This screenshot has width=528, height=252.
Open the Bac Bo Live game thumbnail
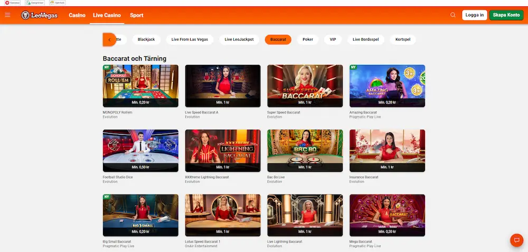click(x=305, y=151)
